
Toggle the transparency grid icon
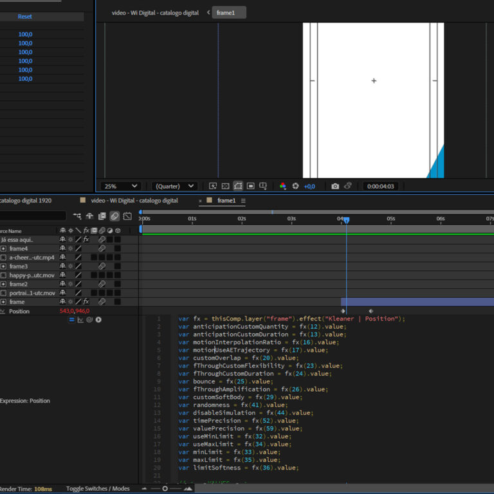[x=226, y=186]
